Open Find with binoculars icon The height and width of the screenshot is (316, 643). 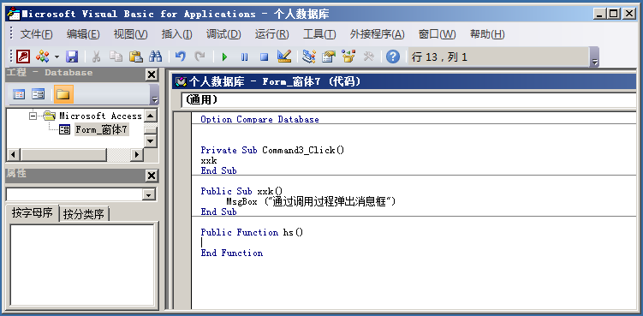tap(156, 57)
